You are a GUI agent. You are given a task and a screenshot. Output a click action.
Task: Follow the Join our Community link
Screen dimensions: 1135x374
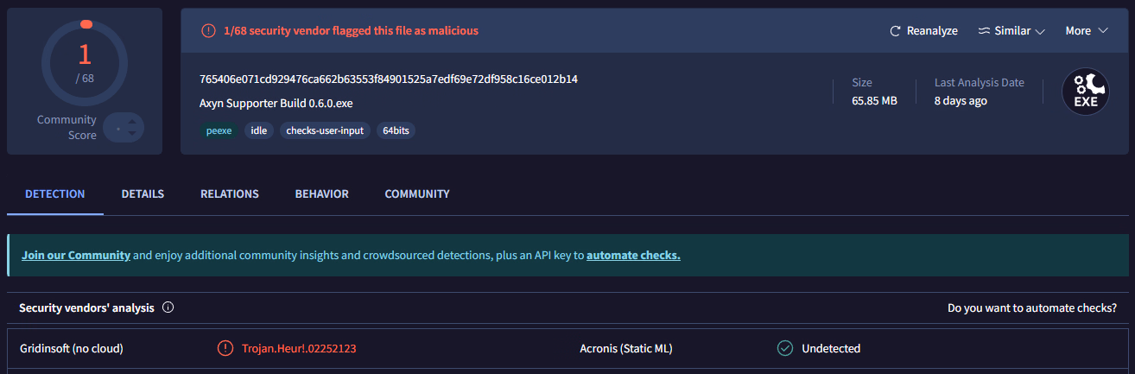pos(76,256)
